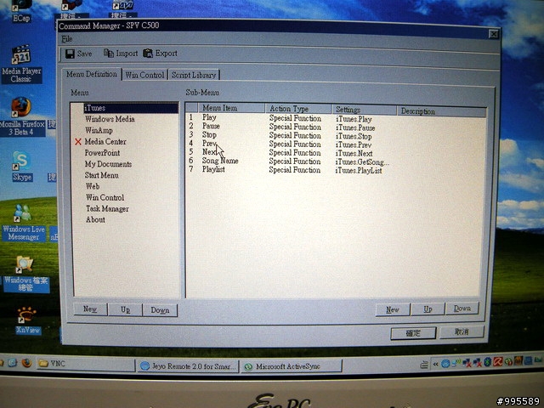Image resolution: width=544 pixels, height=408 pixels.
Task: Open Media Player Classic desktop icon
Action: (21, 65)
